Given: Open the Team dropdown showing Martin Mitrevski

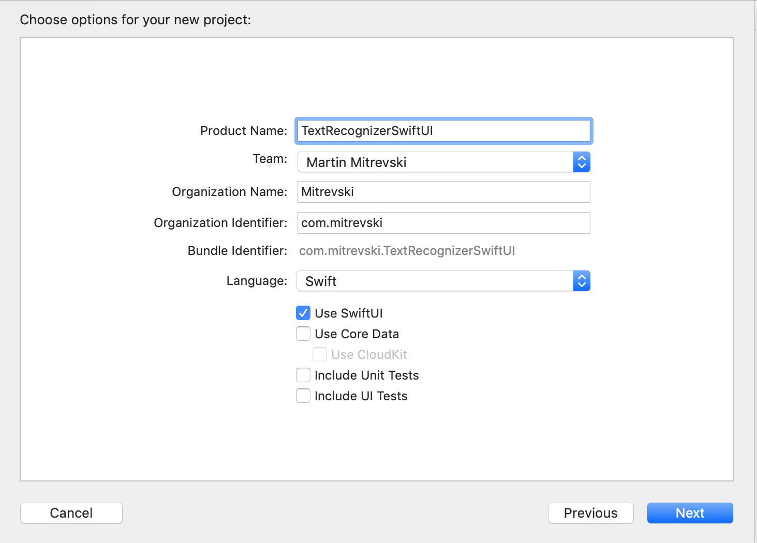Looking at the screenshot, I should coord(442,162).
